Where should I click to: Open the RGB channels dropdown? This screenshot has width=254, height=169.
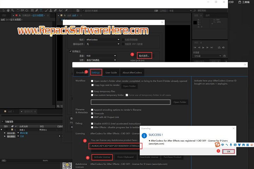click(x=101, y=56)
